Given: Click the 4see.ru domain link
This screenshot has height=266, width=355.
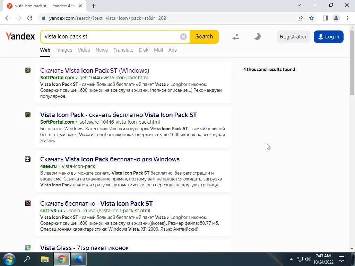Looking at the screenshot, I should click(49, 166).
